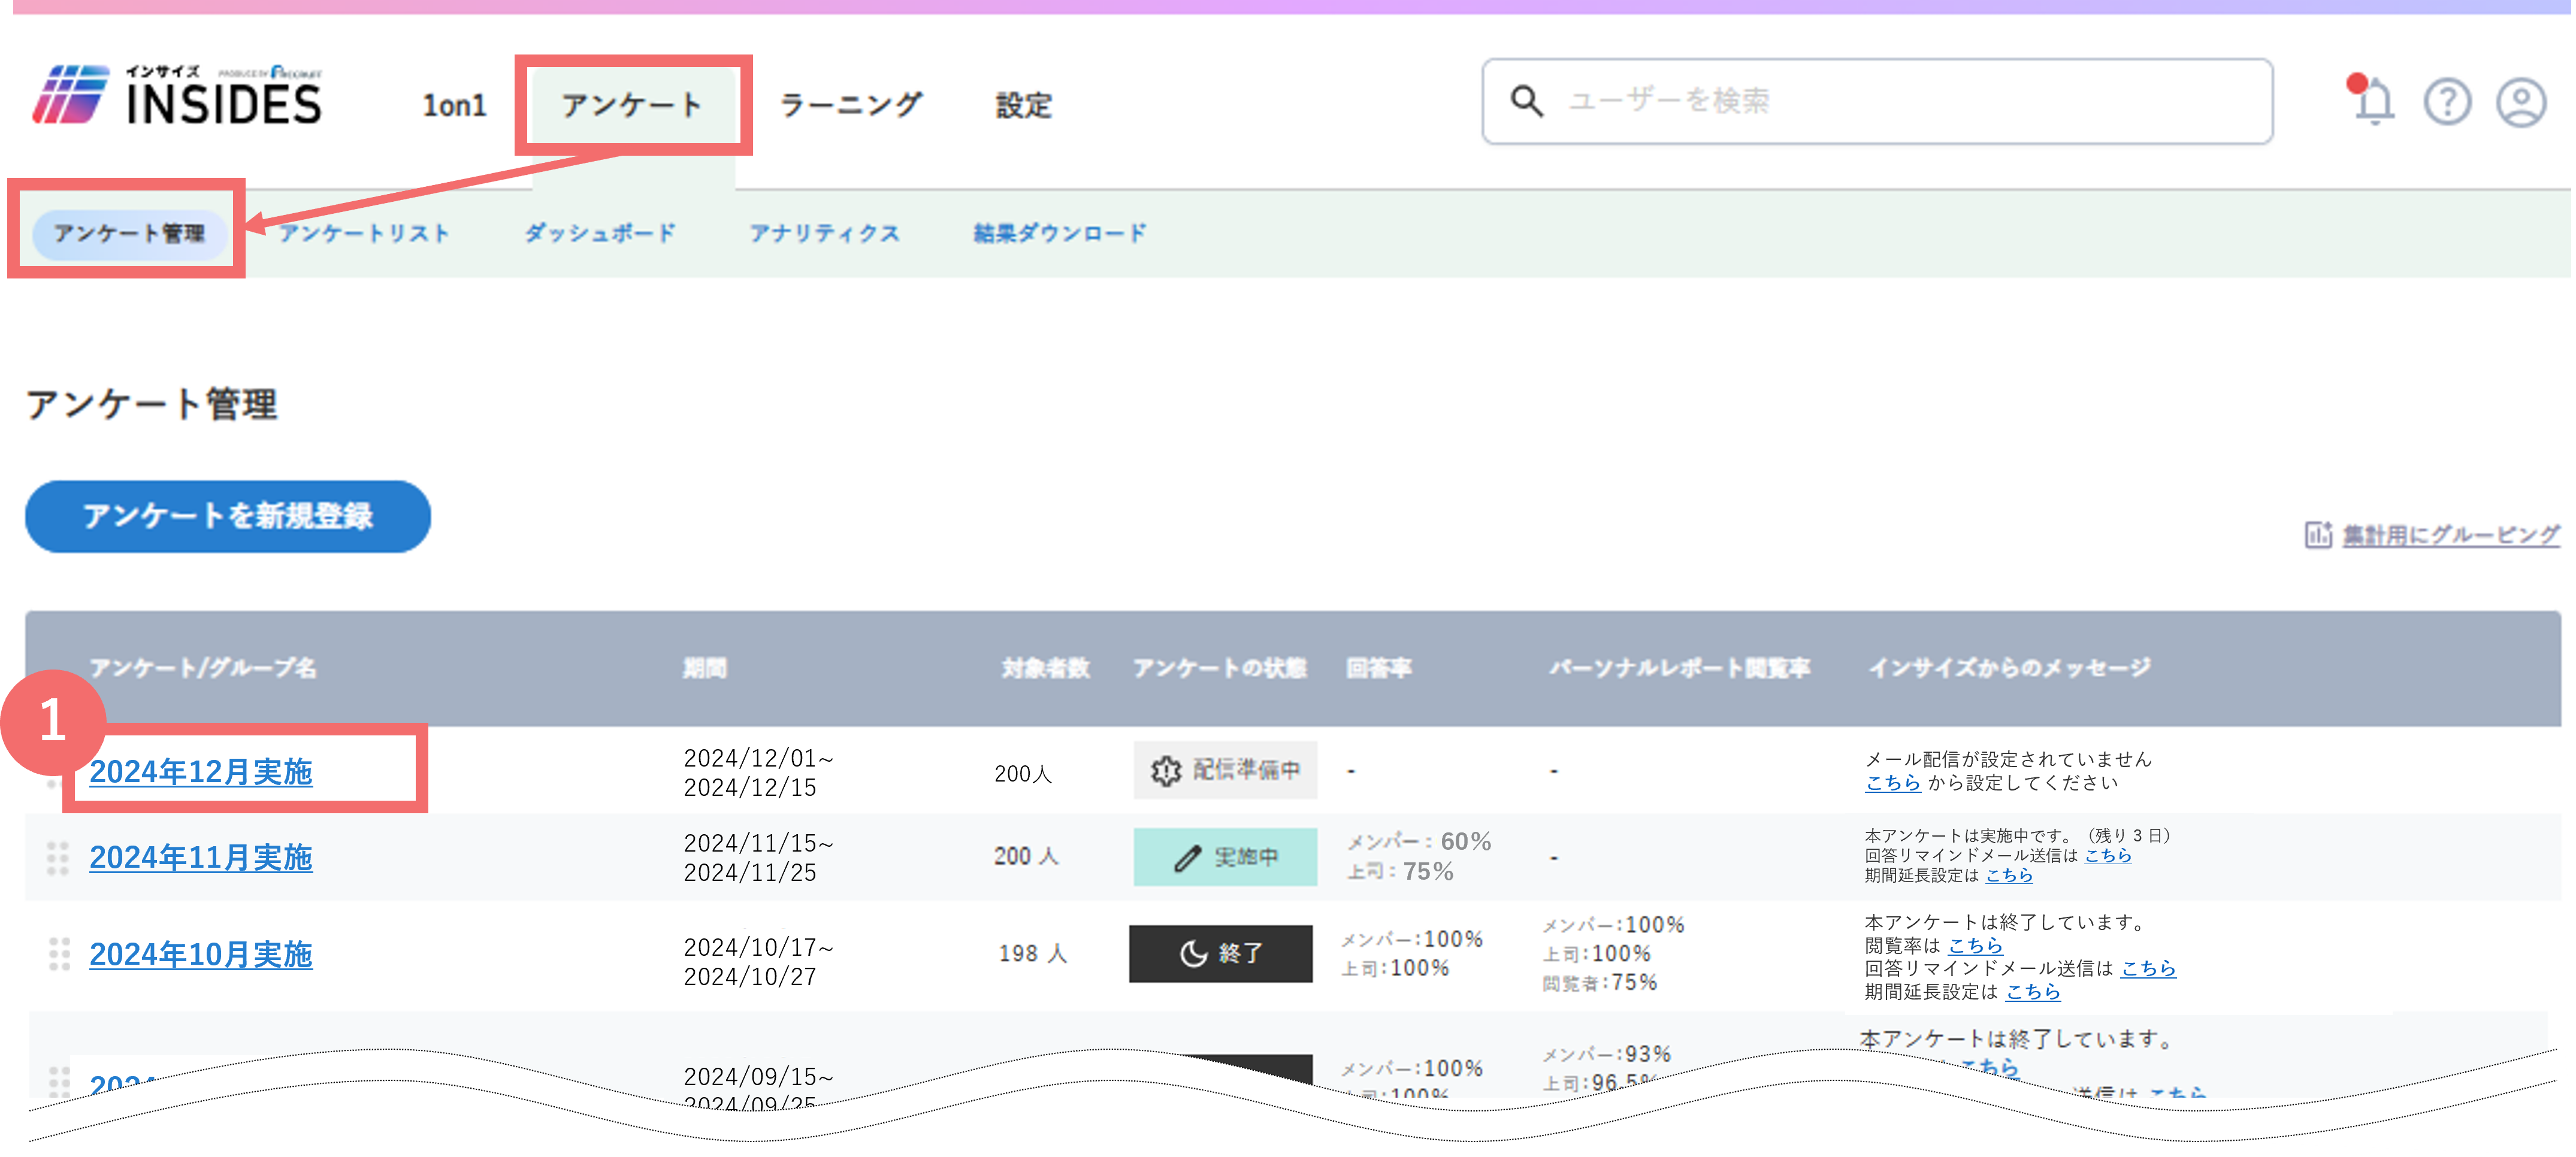The image size is (2576, 1157).
Task: Open the 2024年10月実施 survey
Action: point(201,955)
